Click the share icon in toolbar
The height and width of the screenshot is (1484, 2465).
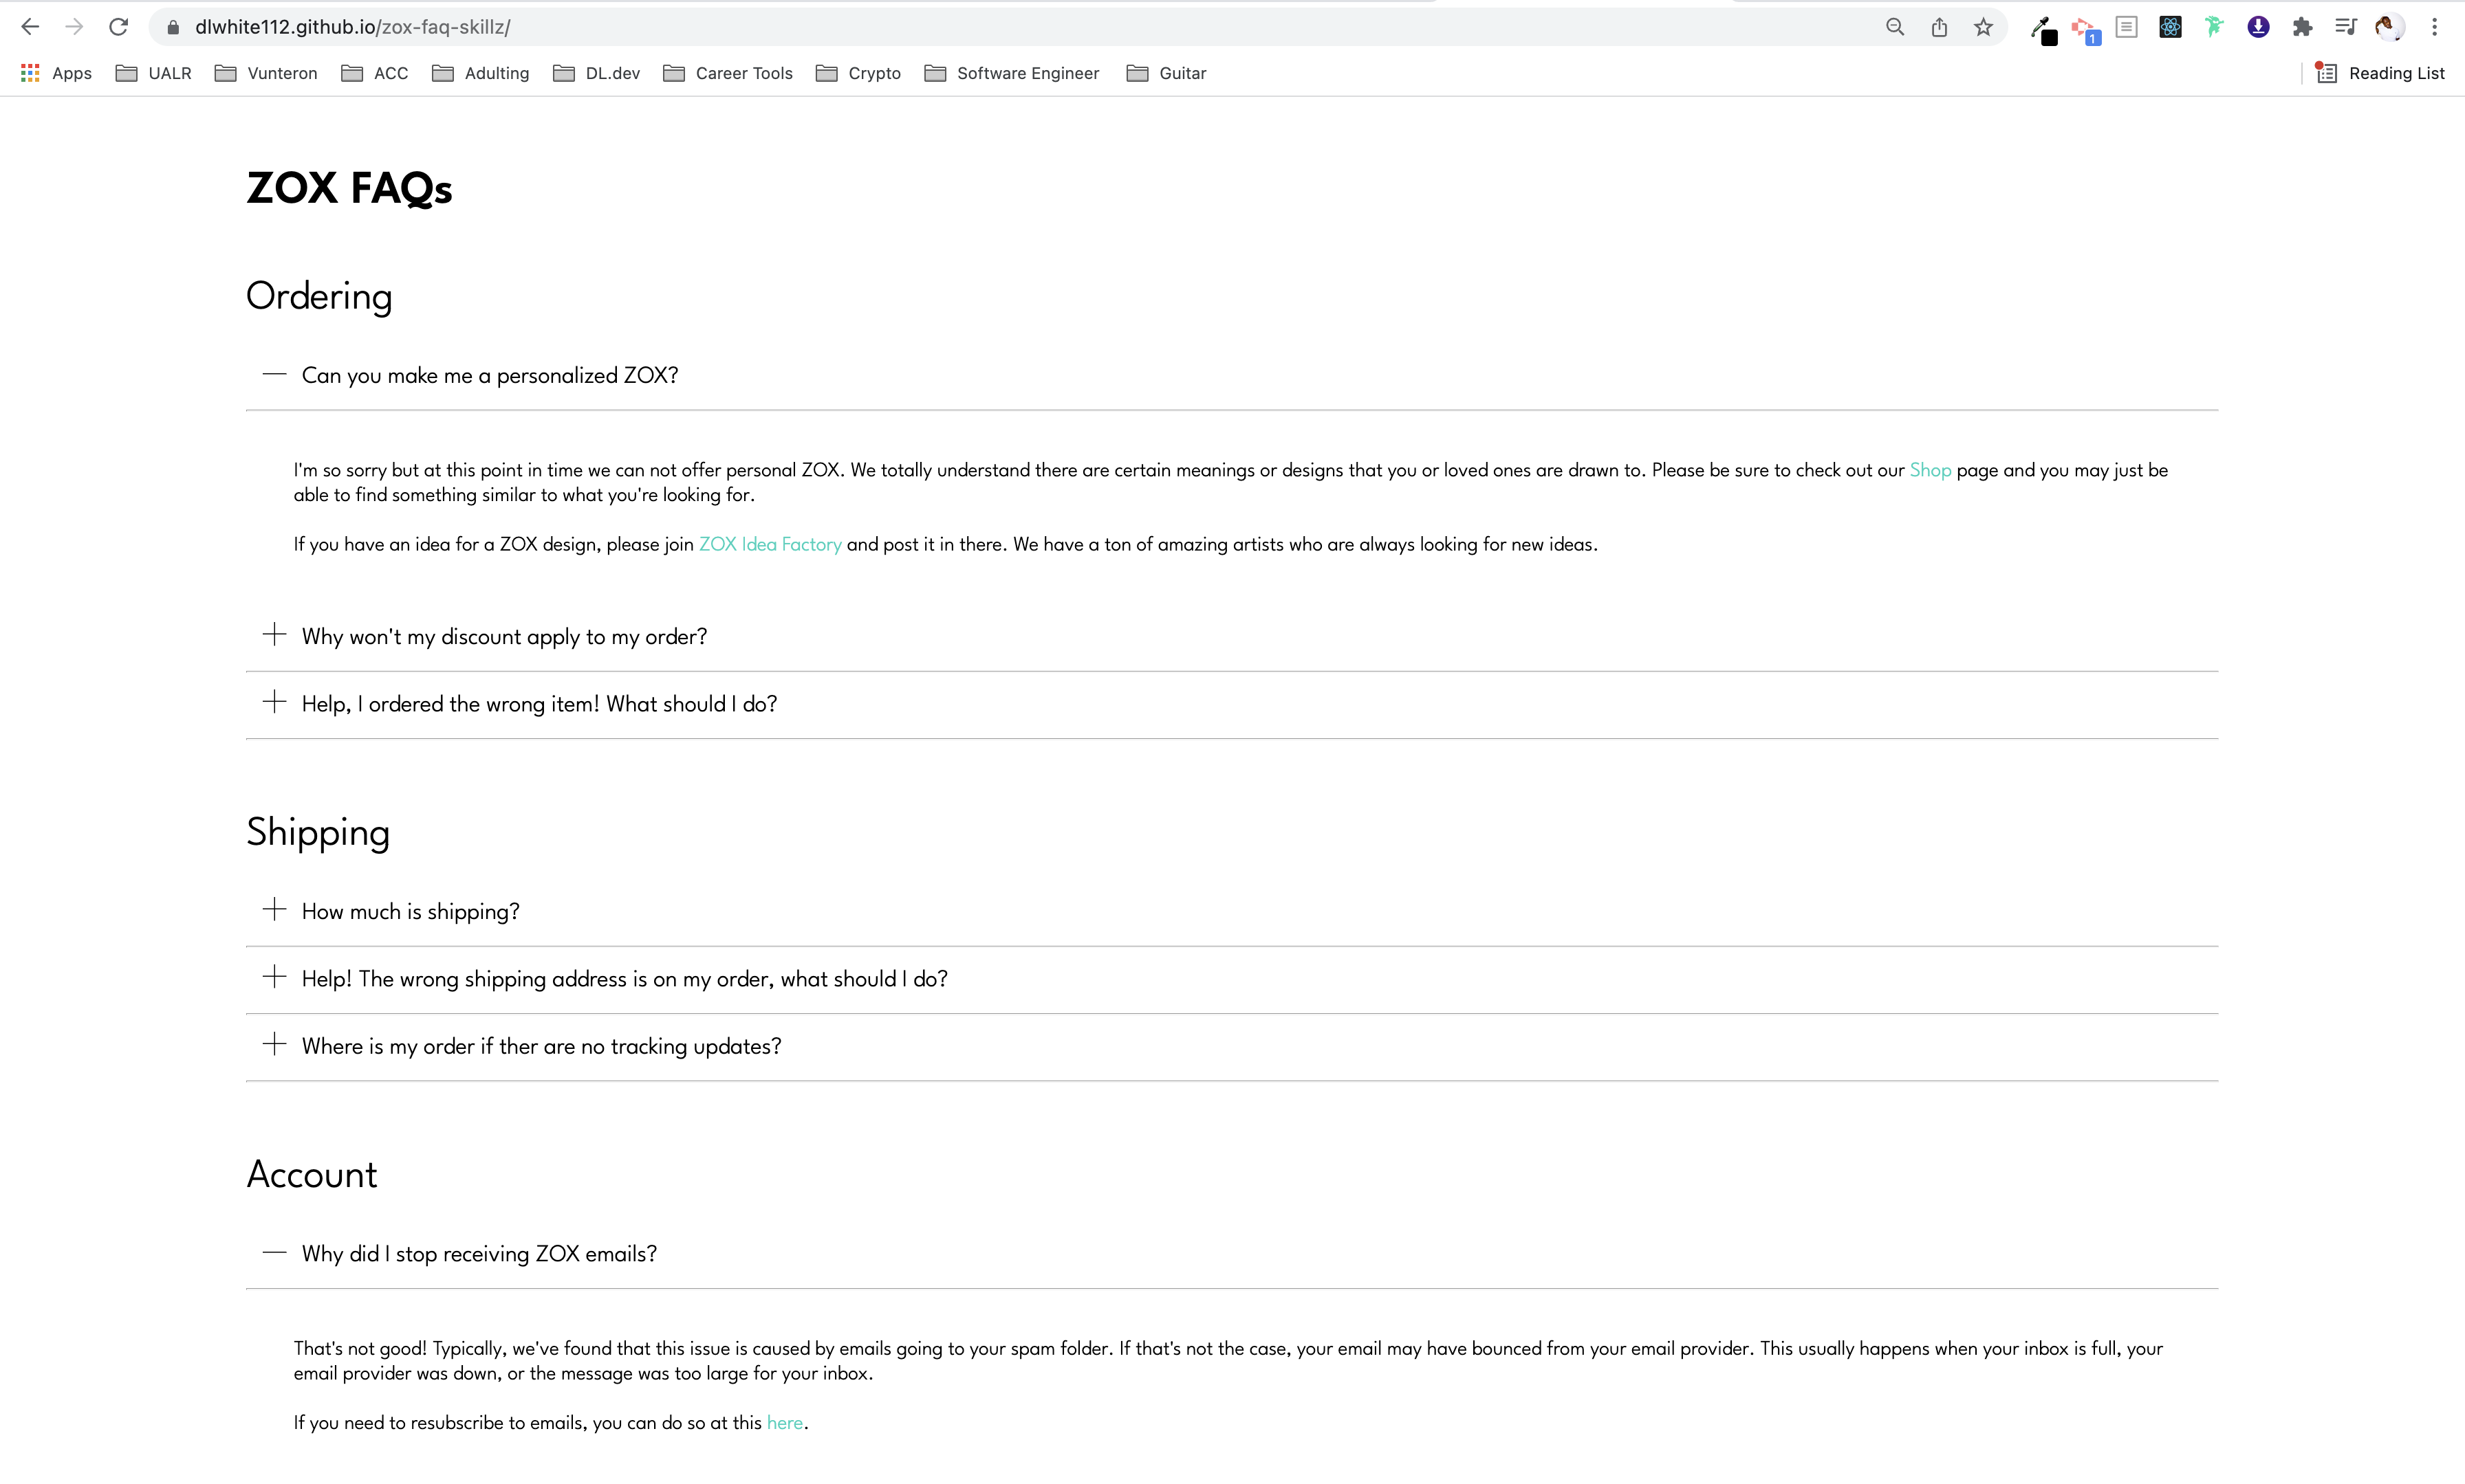1939,27
